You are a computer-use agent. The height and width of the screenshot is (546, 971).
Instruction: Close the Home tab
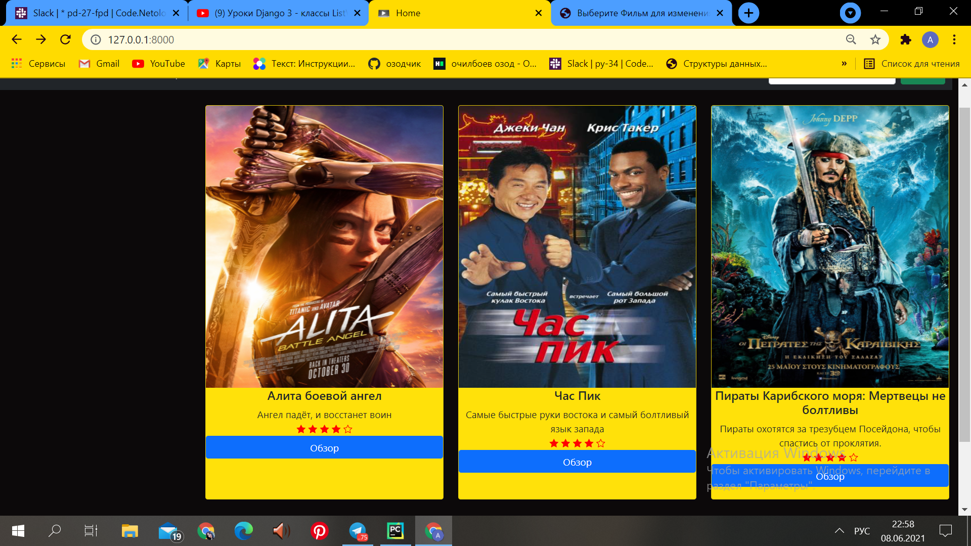point(539,13)
